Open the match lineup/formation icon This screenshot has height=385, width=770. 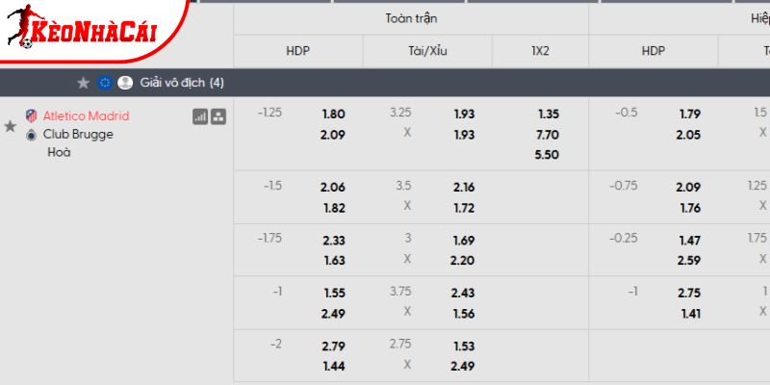point(218,116)
